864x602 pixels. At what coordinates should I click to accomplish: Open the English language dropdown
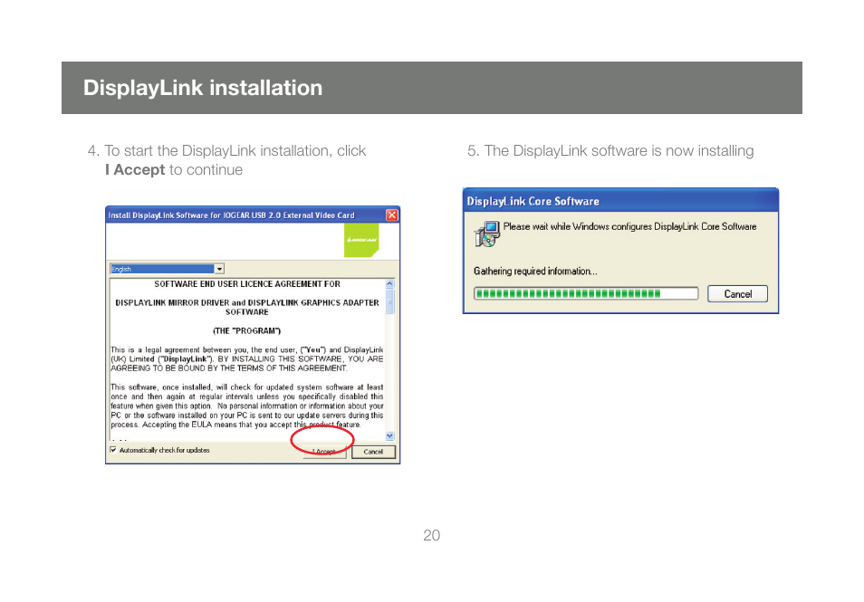(219, 269)
